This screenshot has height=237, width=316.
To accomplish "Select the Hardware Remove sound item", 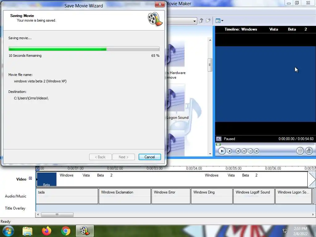I will (176, 60).
